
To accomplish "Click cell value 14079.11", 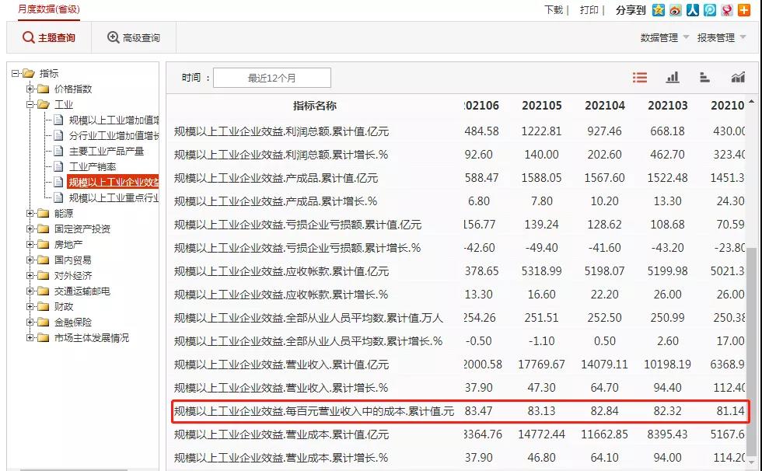I will click(605, 365).
